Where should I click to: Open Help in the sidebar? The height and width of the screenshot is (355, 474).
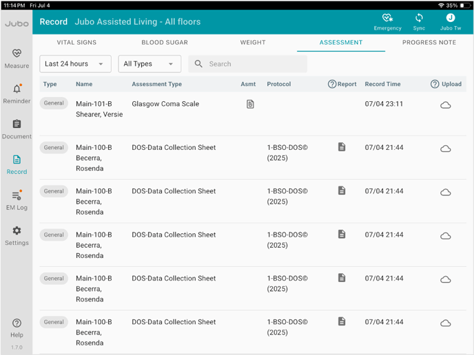(x=17, y=328)
